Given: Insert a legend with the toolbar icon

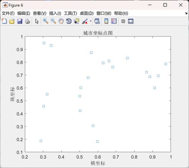Looking at the screenshot, I should (x=114, y=21).
